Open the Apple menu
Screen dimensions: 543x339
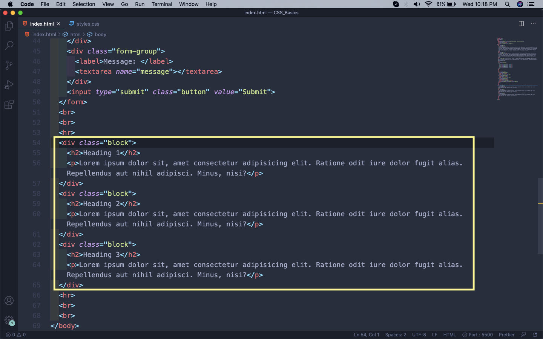coord(10,4)
